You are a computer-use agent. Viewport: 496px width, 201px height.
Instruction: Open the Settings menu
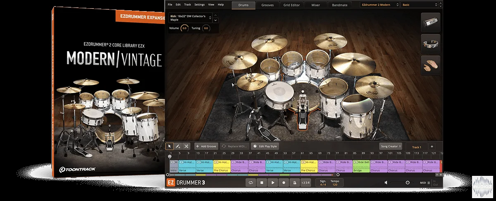point(199,5)
